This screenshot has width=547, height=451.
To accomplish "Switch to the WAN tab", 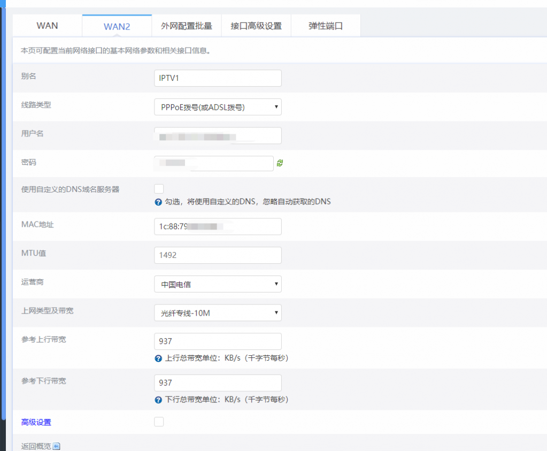I will click(47, 26).
